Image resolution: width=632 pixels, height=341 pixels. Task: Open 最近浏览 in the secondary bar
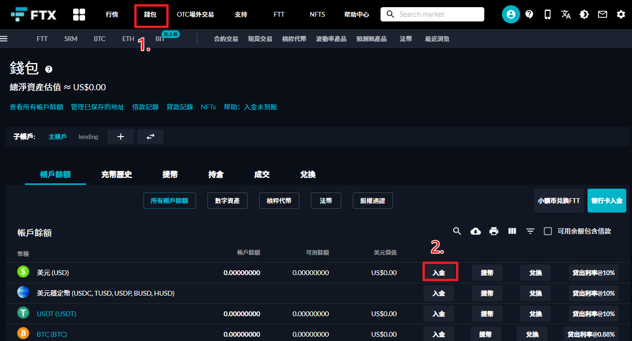[437, 39]
